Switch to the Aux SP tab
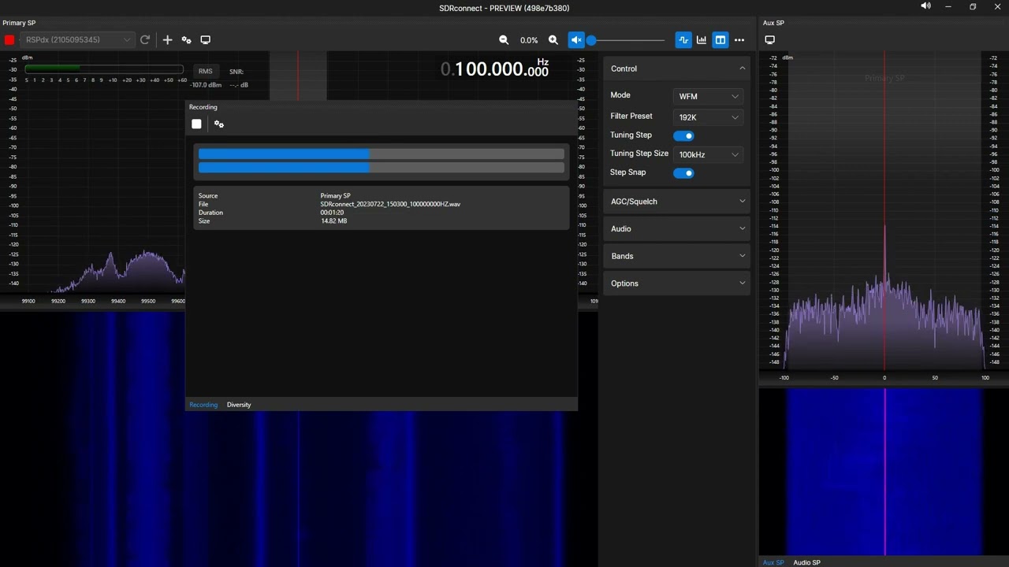1009x567 pixels. 773,562
